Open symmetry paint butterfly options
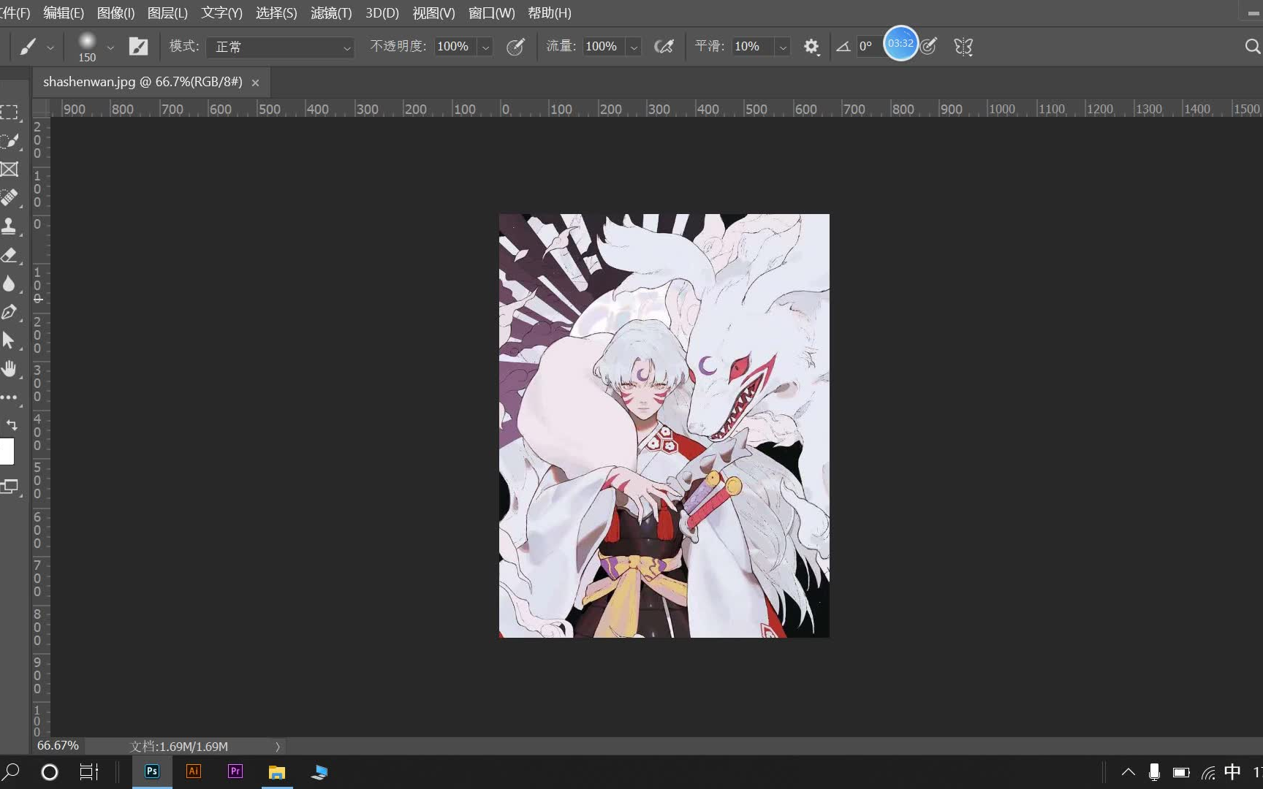The height and width of the screenshot is (789, 1263). click(x=963, y=47)
